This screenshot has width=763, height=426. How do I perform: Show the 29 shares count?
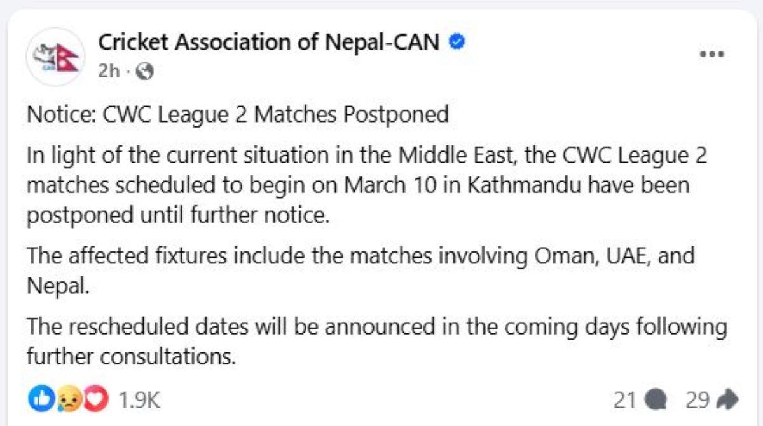click(x=698, y=400)
